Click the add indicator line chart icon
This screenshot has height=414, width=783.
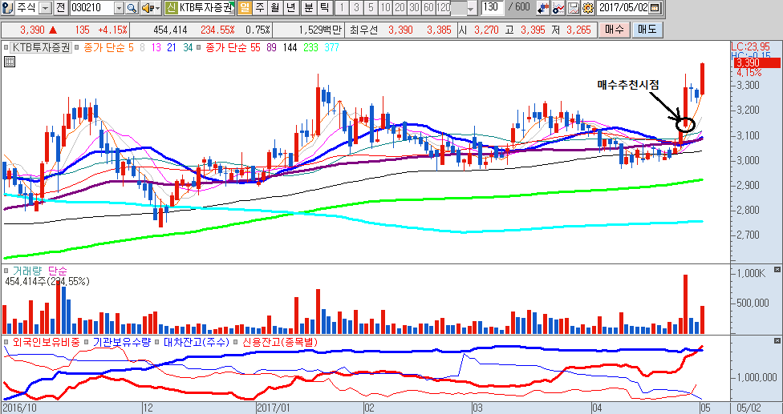559,8
